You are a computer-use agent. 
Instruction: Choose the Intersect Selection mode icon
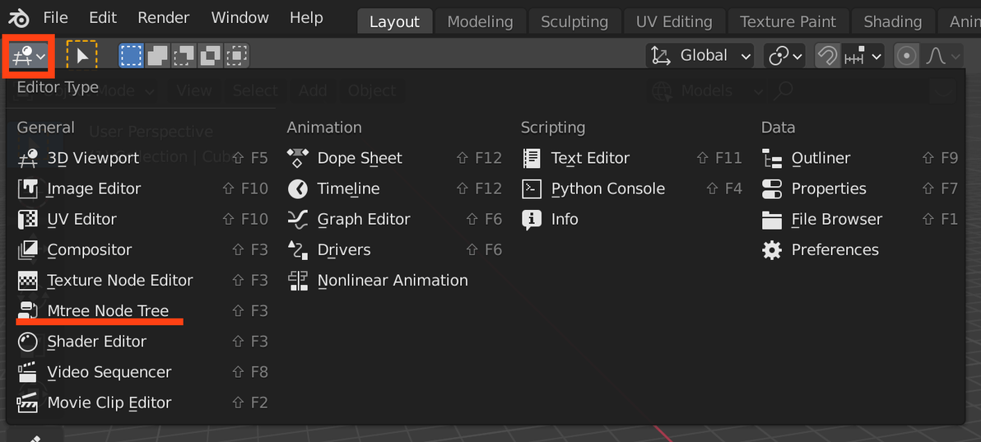237,56
